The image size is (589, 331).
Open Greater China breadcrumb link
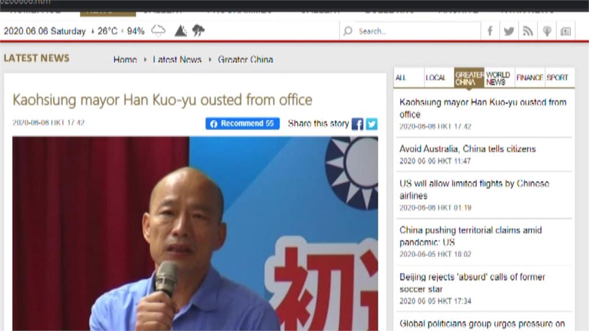245,60
